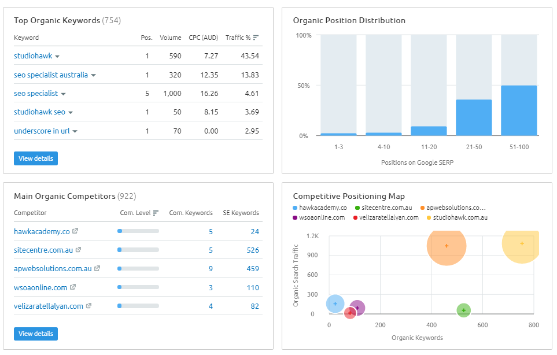Toggle sitecentre.com.au series in chart legend

click(382, 208)
